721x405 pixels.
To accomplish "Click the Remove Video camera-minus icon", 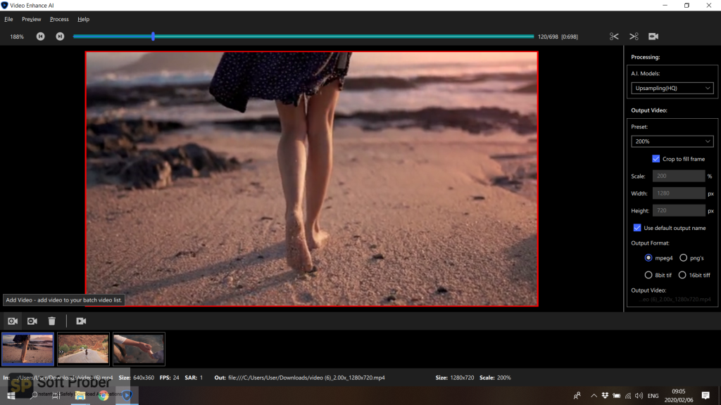I will [x=32, y=321].
